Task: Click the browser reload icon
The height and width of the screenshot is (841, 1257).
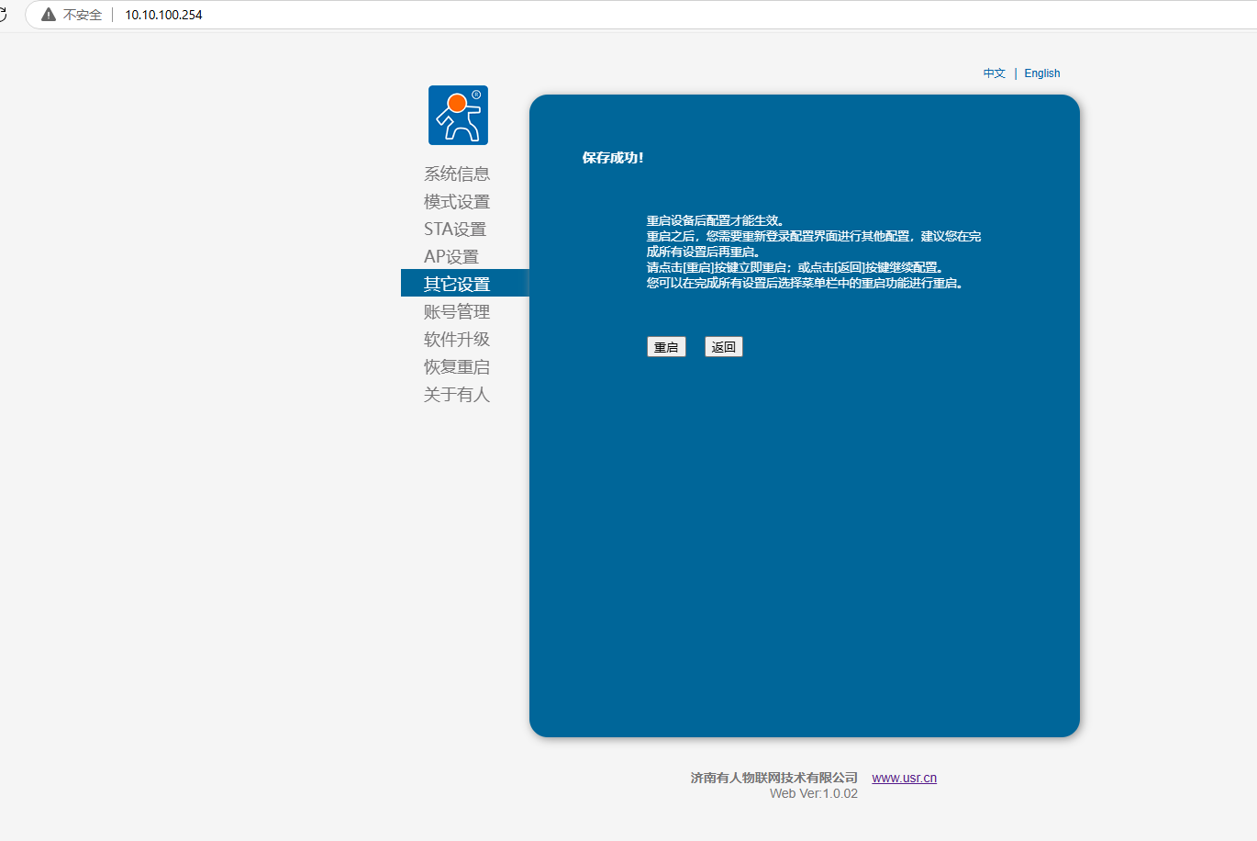Action: click(x=3, y=15)
